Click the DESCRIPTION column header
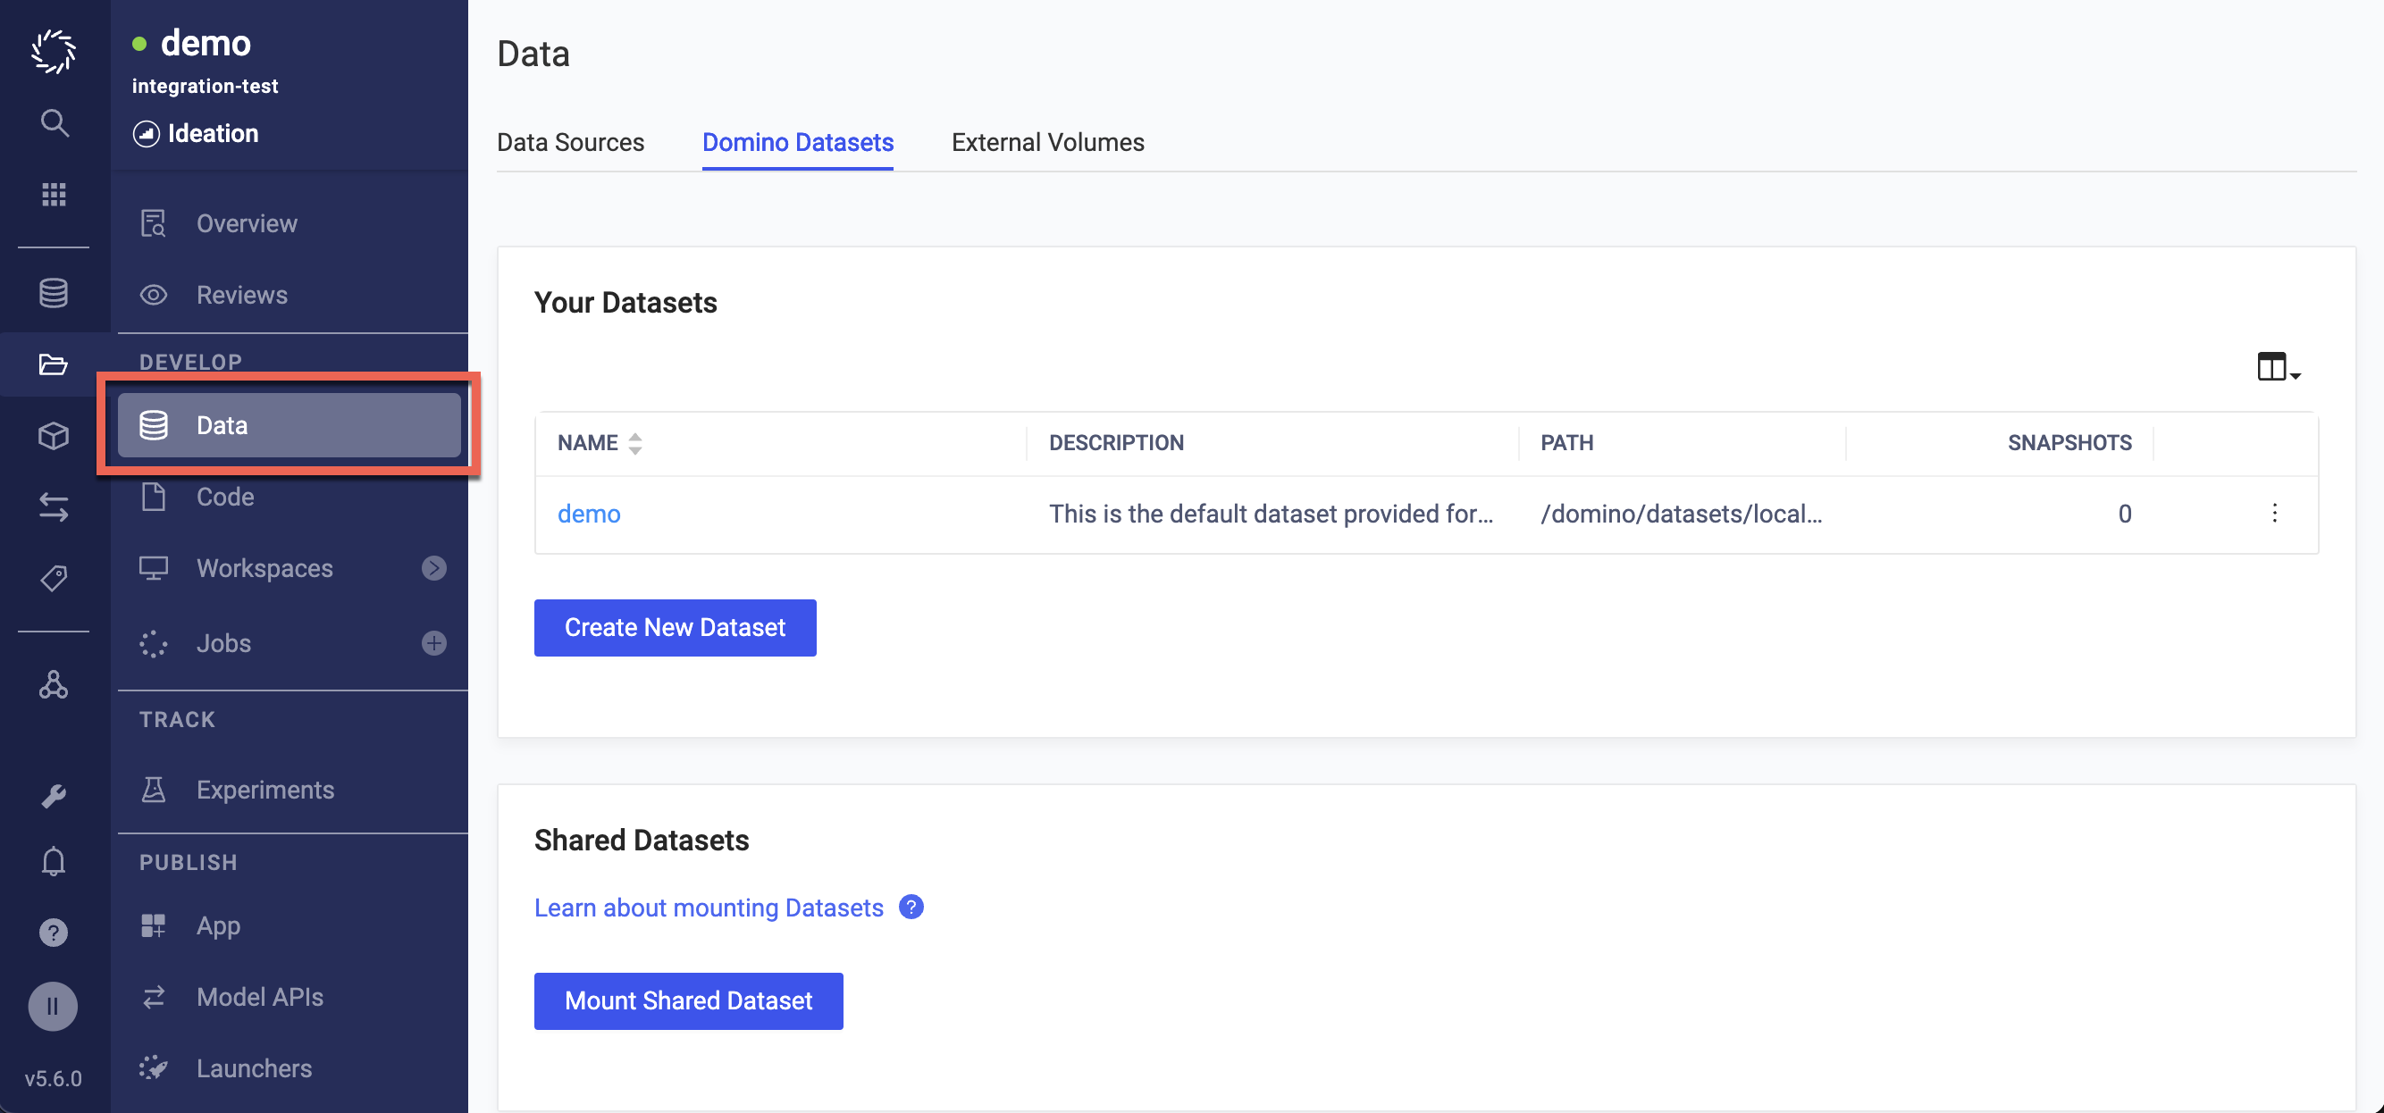The width and height of the screenshot is (2384, 1113). pyautogui.click(x=1116, y=443)
